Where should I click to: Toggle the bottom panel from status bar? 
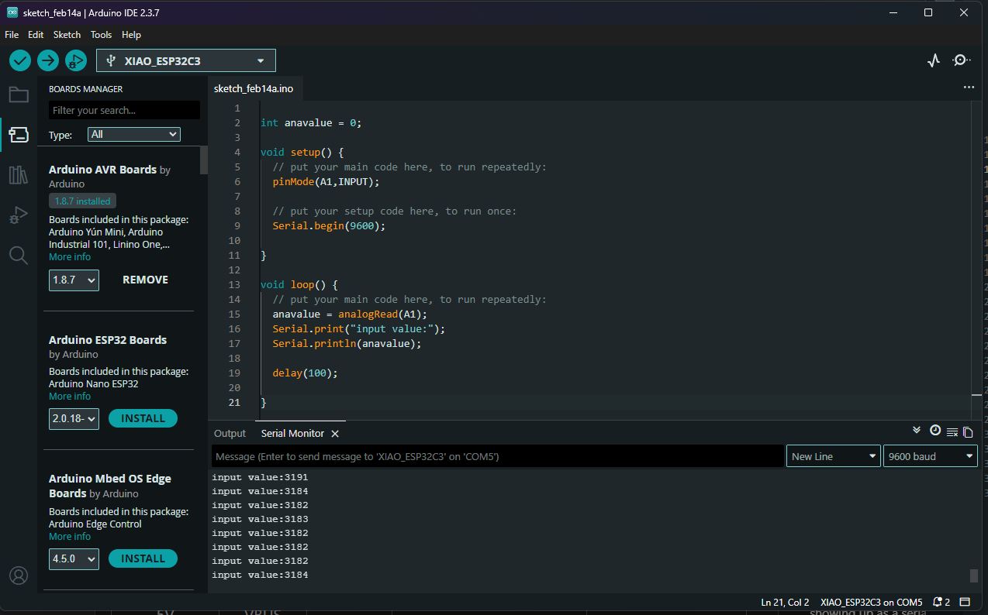point(966,602)
